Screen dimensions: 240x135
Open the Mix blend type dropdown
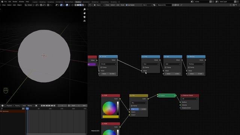tap(139, 103)
